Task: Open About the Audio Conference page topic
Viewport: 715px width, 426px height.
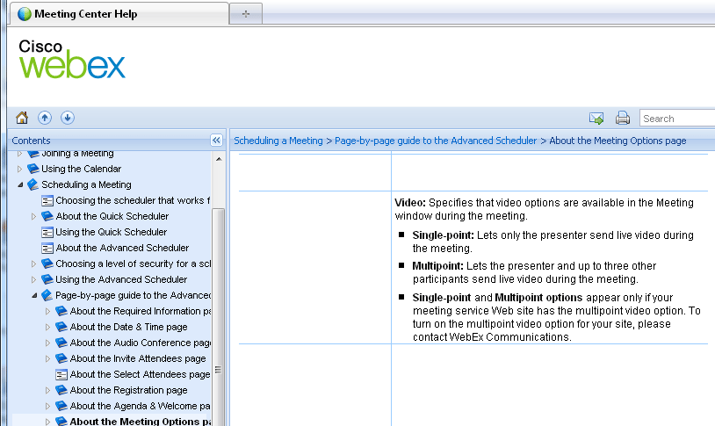Action: coord(141,343)
